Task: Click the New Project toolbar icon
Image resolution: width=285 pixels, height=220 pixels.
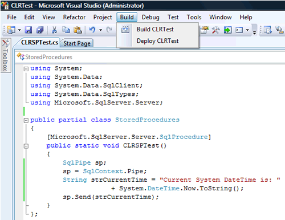Action: 11,30
